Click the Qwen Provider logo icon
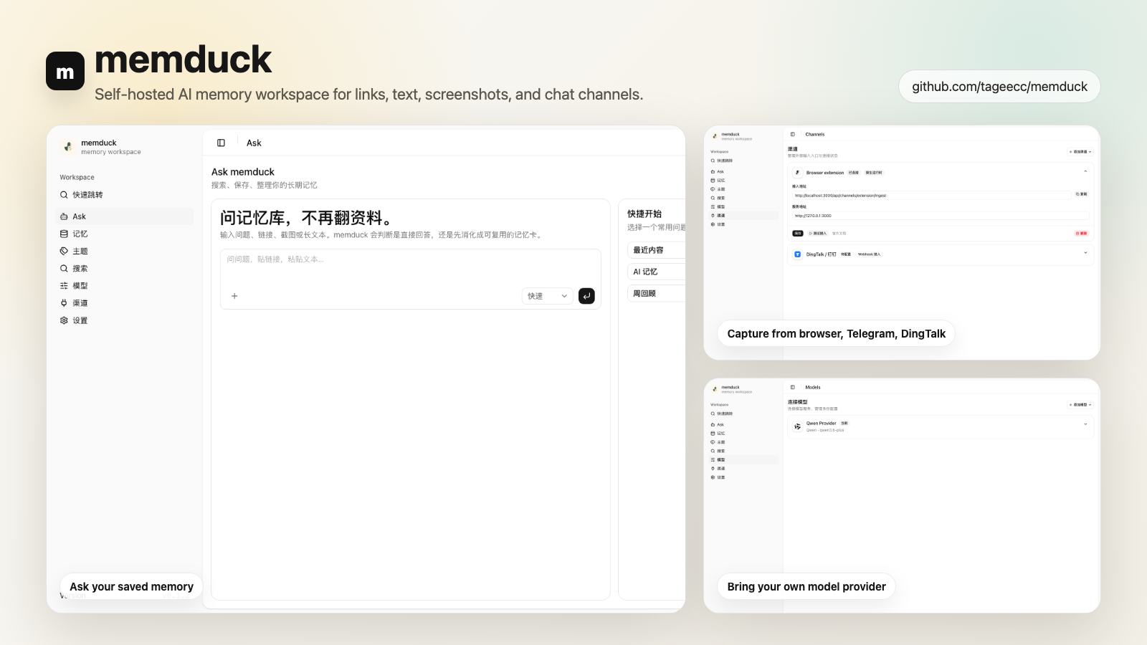The width and height of the screenshot is (1147, 645). click(x=797, y=426)
